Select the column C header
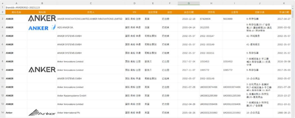Screen dimensions: 295x118 pyautogui.click(x=91, y=3)
